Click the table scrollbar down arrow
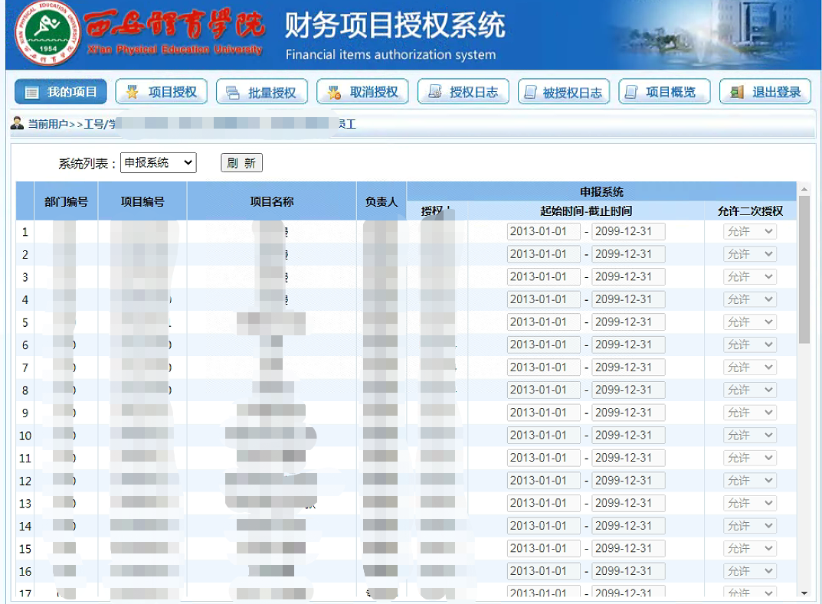822x604 pixels. (804, 593)
